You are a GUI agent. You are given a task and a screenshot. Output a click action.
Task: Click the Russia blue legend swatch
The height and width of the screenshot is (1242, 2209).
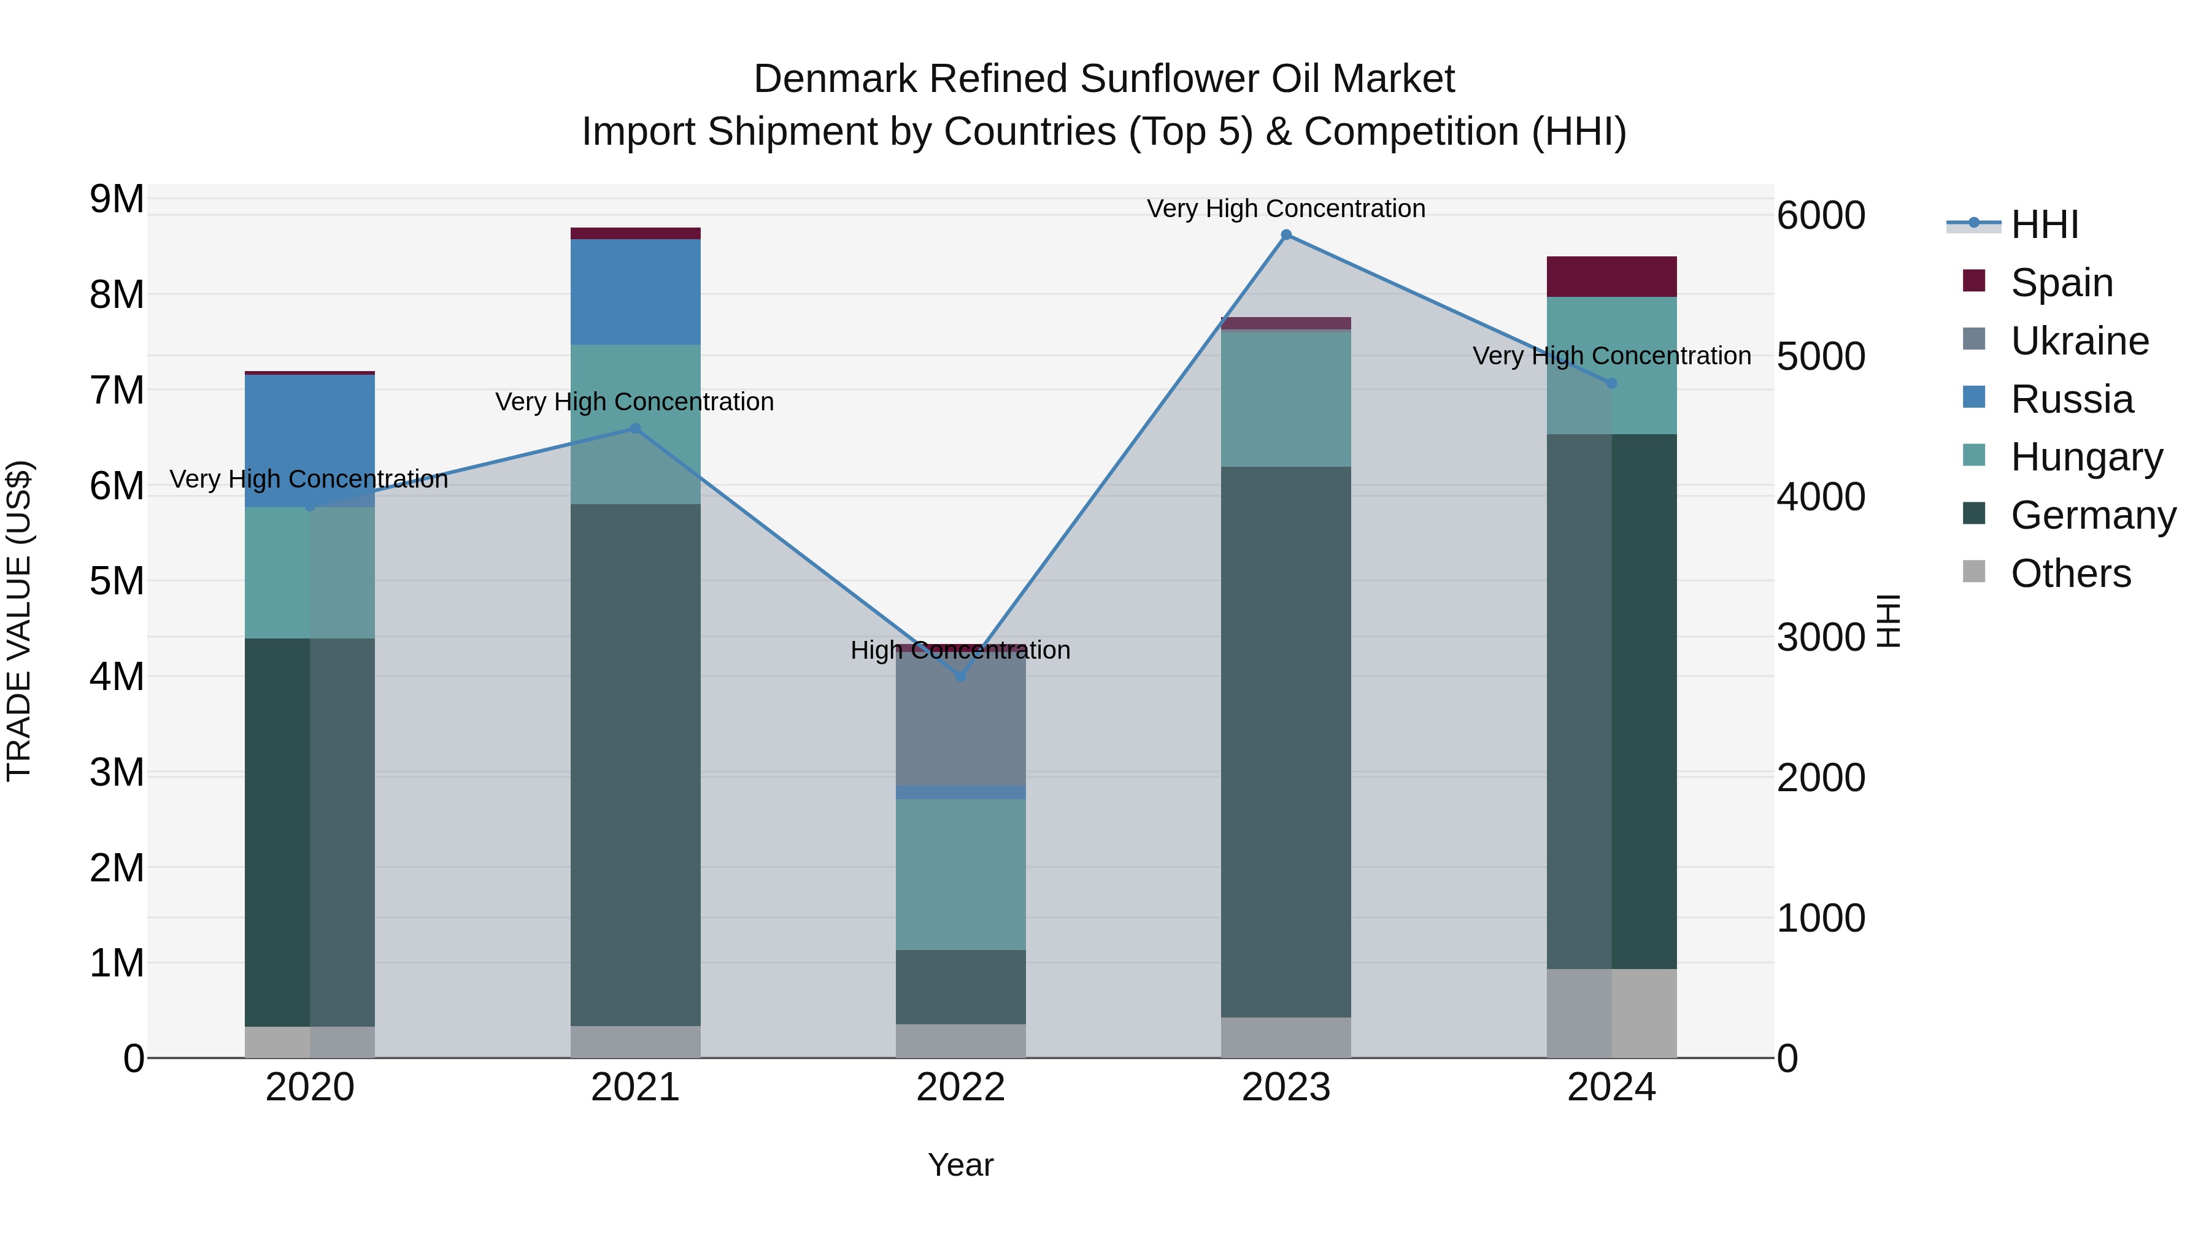click(x=1974, y=397)
